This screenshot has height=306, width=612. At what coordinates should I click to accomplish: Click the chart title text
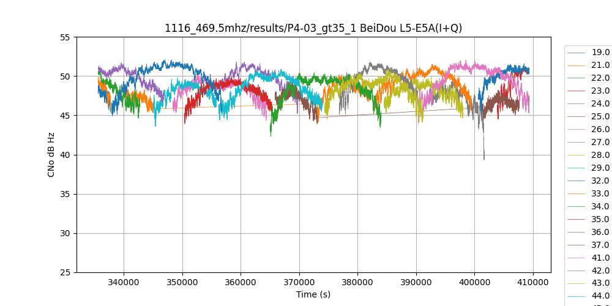click(x=313, y=28)
